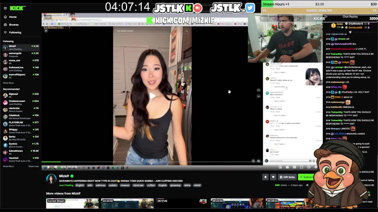Open asmongold channel in sidebar
The image size is (378, 212).
21,54
